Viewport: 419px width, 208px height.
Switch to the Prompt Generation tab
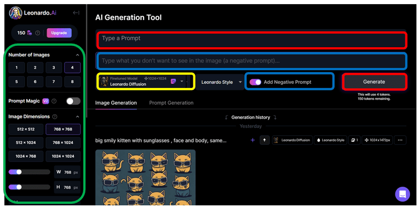pyautogui.click(x=171, y=103)
